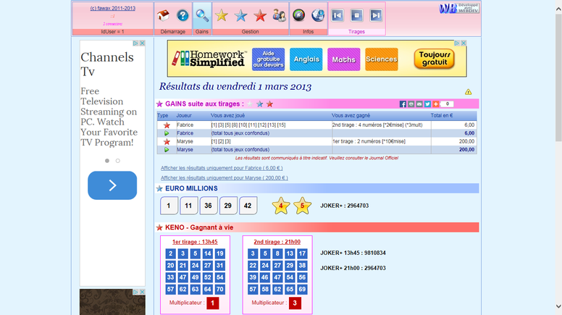Viewport: 562px width, 315px height.
Task: Open the blue star Gestion icon
Action: [x=240, y=15]
